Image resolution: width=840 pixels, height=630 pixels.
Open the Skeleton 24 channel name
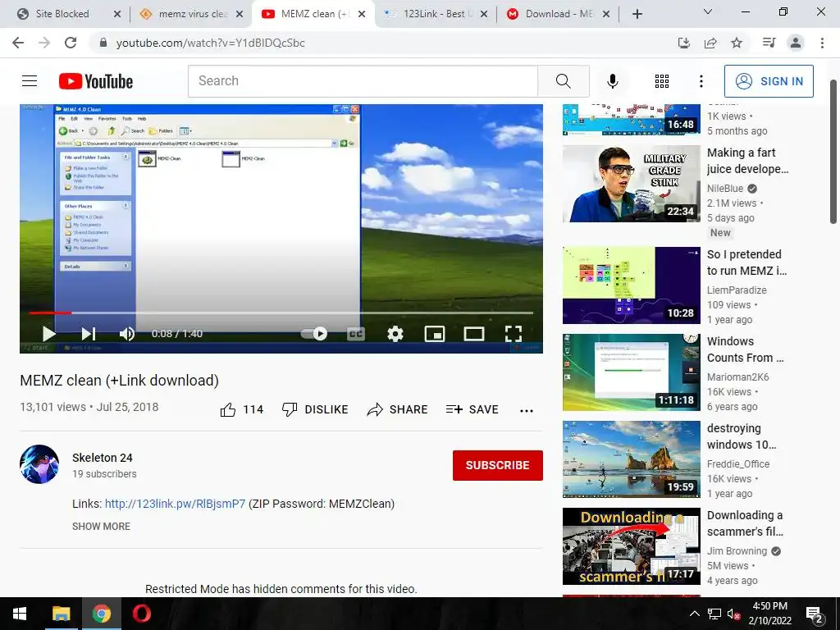103,458
